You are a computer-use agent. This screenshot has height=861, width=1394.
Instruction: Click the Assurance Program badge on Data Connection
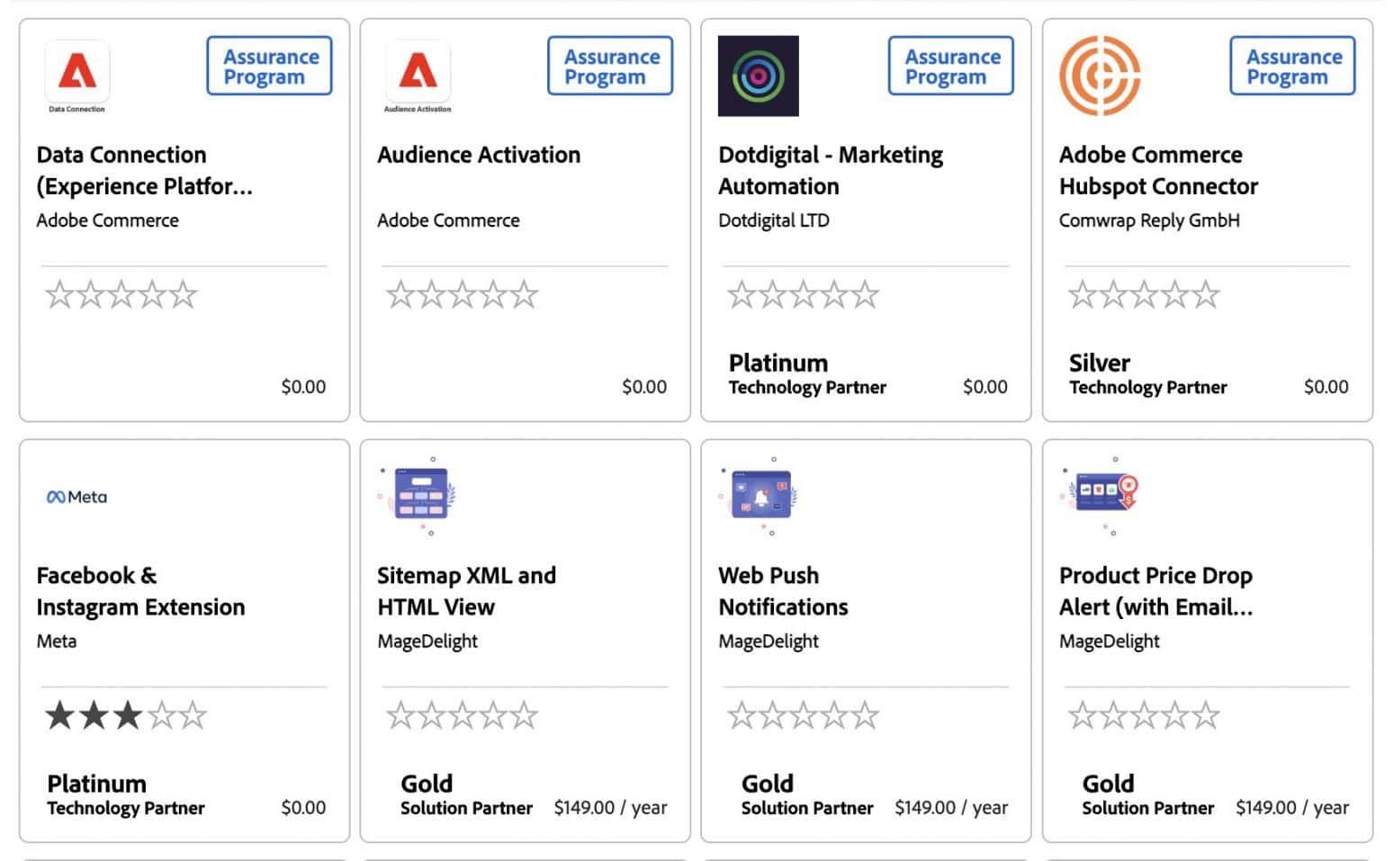click(x=269, y=66)
